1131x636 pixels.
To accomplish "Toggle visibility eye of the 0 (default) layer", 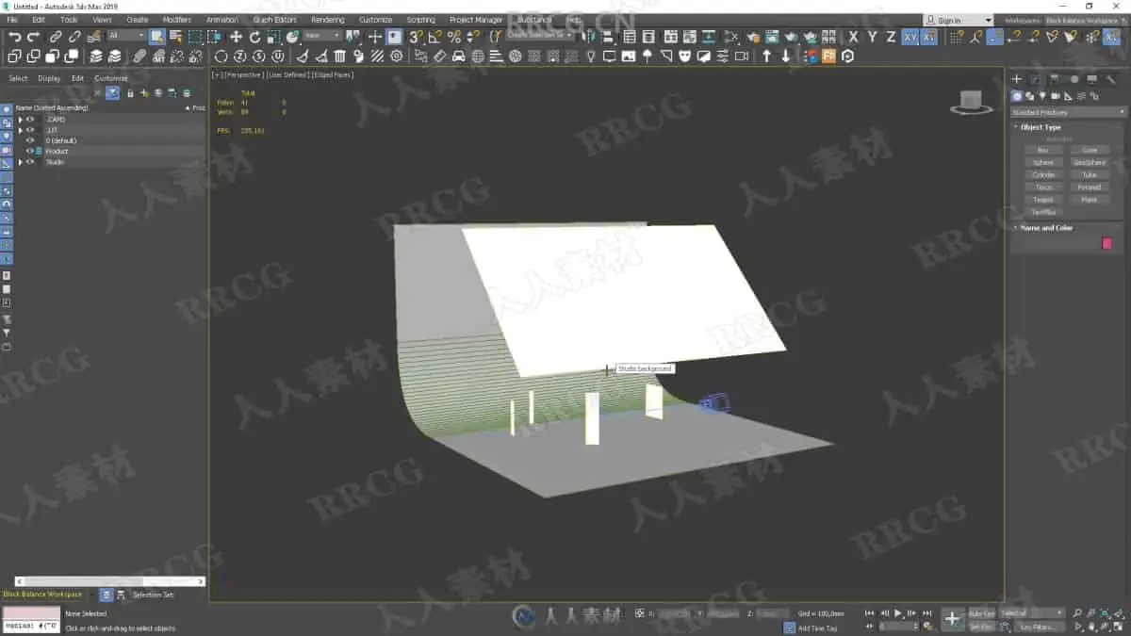I will [x=30, y=140].
